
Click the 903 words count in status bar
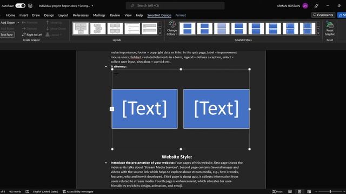(x=15, y=192)
